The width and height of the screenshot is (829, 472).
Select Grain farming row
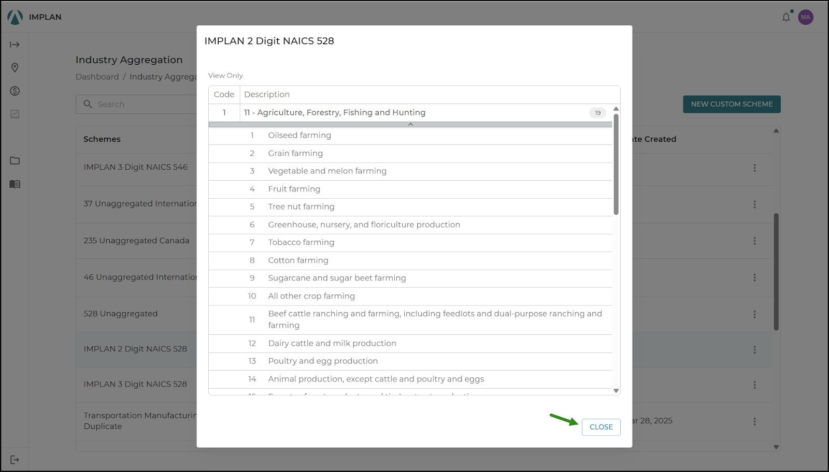pyautogui.click(x=410, y=154)
